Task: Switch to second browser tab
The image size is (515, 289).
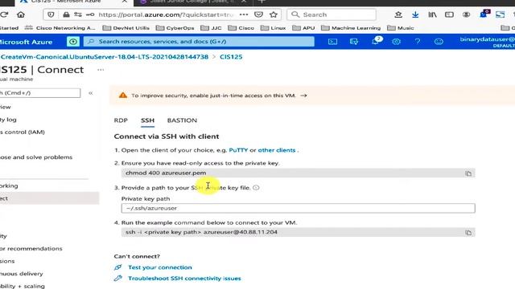Action: tap(194, 2)
